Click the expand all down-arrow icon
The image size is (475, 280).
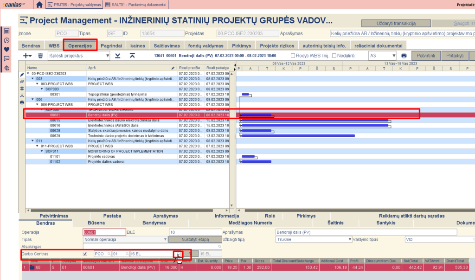(118, 56)
